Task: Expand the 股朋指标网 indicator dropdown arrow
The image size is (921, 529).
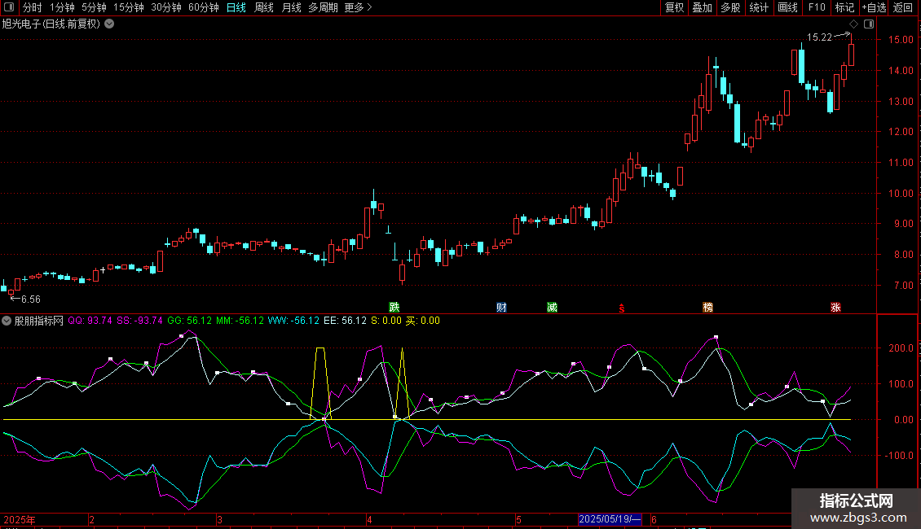Action: coord(7,321)
